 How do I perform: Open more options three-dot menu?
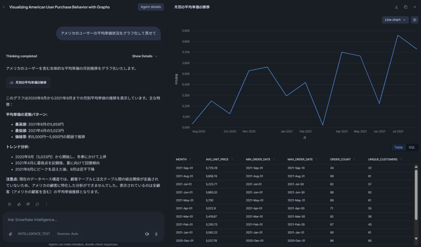46,204
